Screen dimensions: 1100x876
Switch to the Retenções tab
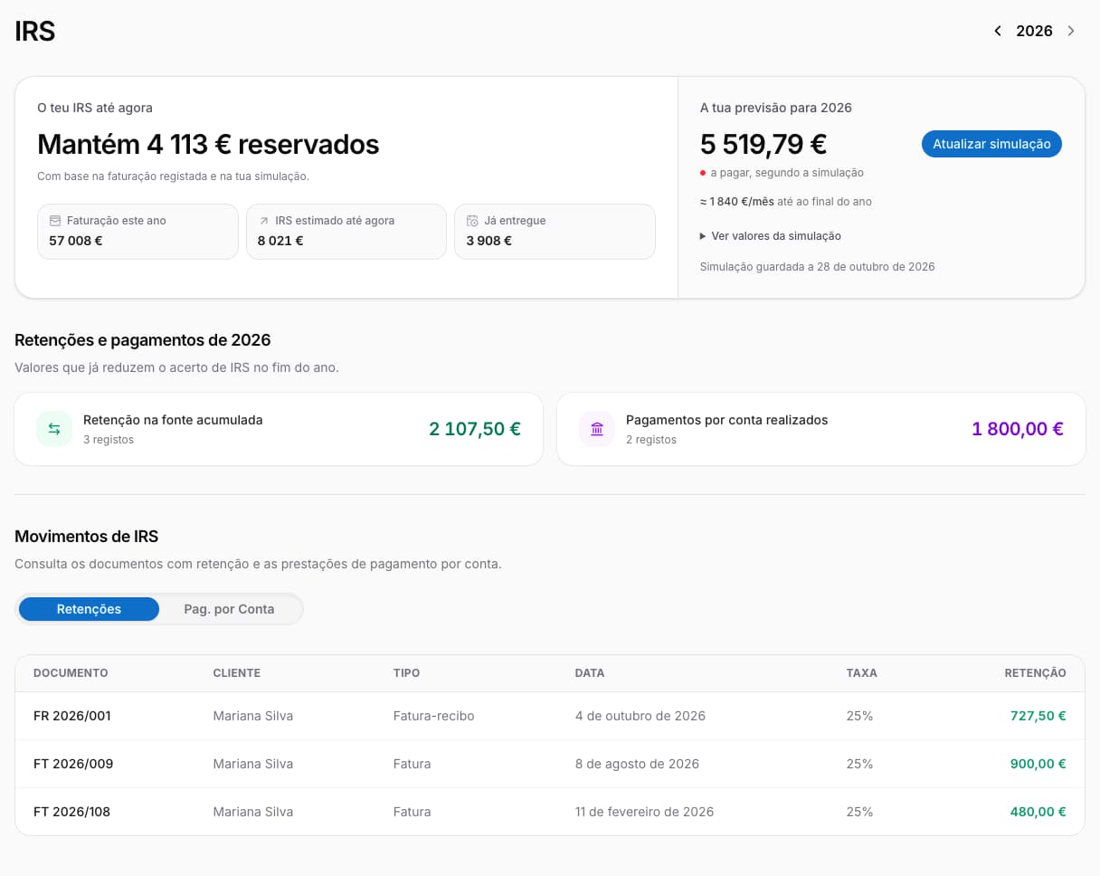click(x=89, y=609)
